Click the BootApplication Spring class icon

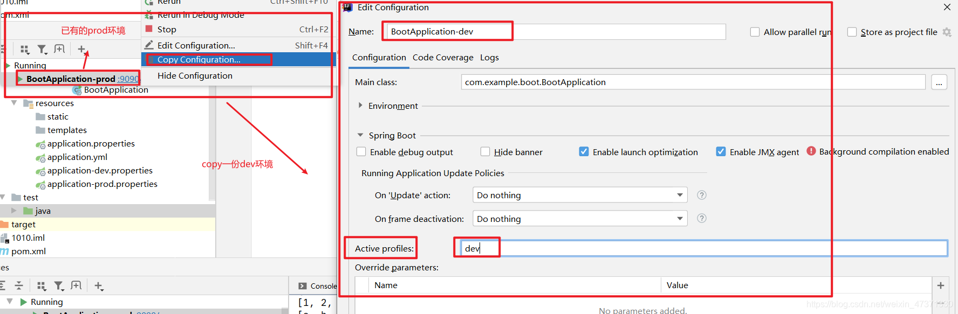pos(77,90)
